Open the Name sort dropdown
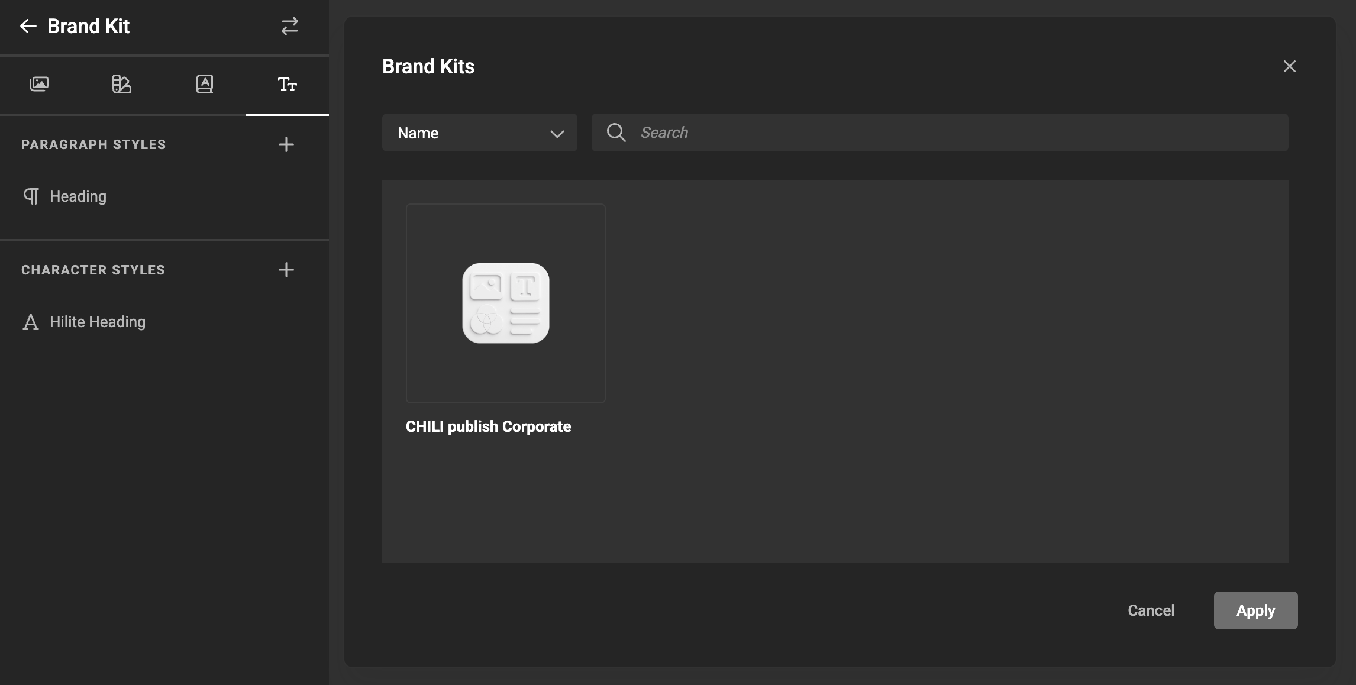 tap(479, 133)
